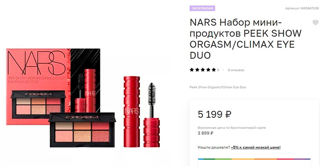Click the fifth rating star

point(214,70)
